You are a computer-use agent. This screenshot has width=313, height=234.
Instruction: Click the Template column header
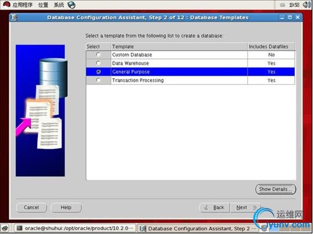[x=179, y=47]
